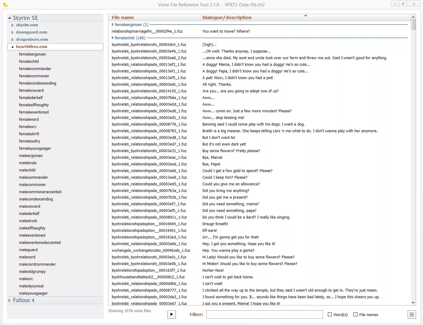
Task: Sort by File name column header
Action: [x=154, y=18]
